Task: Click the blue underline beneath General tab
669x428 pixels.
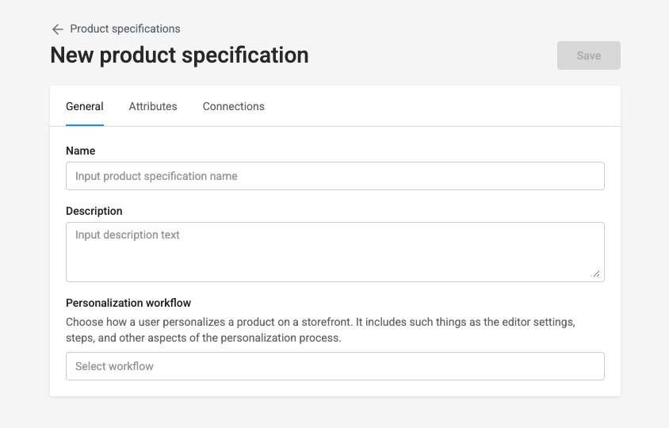Action: [x=85, y=124]
